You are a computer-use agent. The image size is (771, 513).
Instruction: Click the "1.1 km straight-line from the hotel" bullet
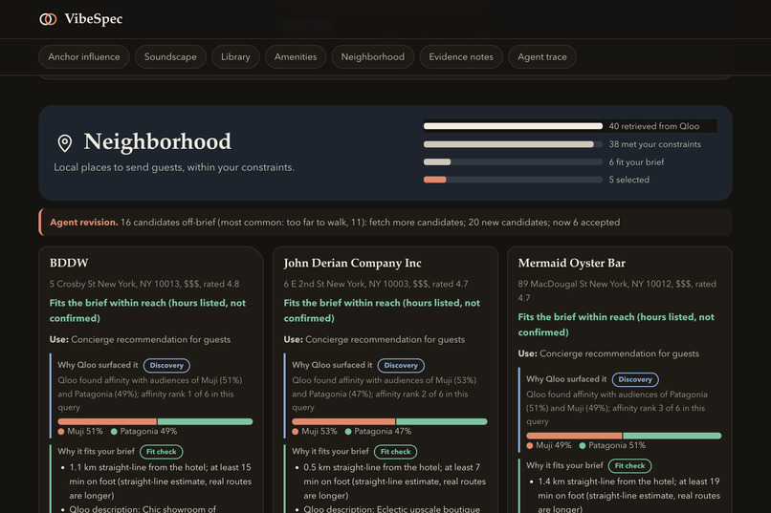click(x=161, y=481)
